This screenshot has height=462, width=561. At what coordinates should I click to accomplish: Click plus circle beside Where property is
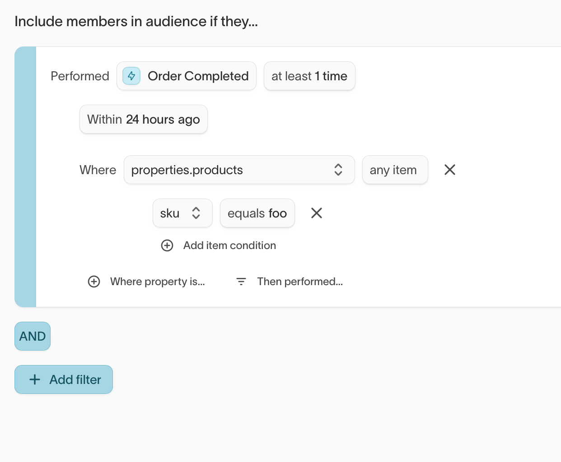tap(94, 282)
